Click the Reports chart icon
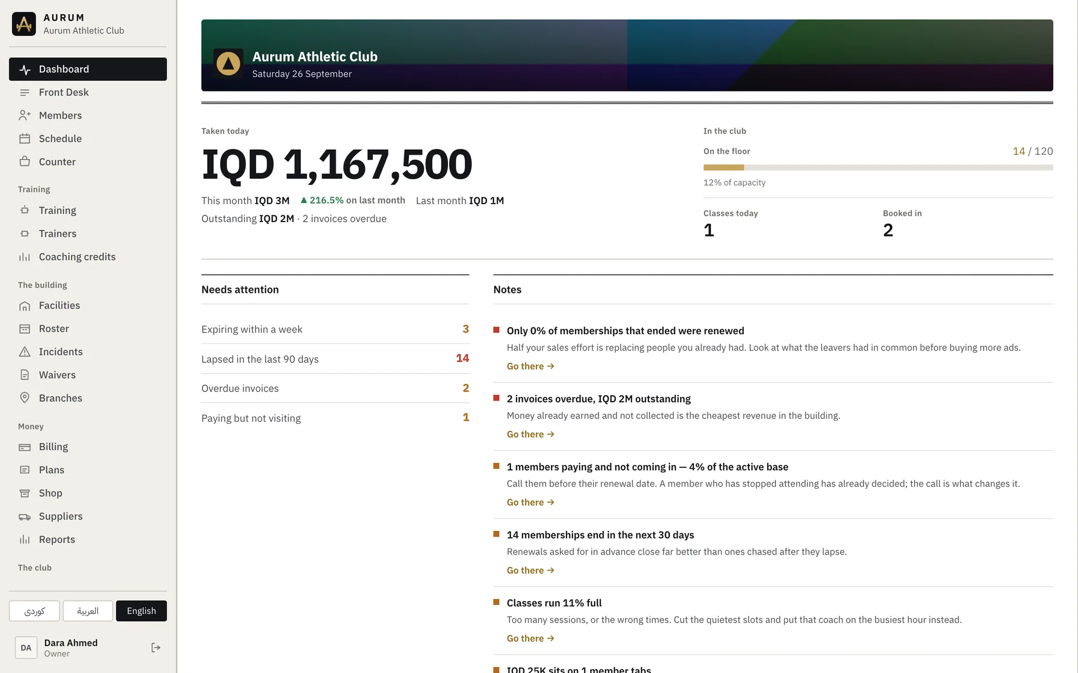 [25, 540]
